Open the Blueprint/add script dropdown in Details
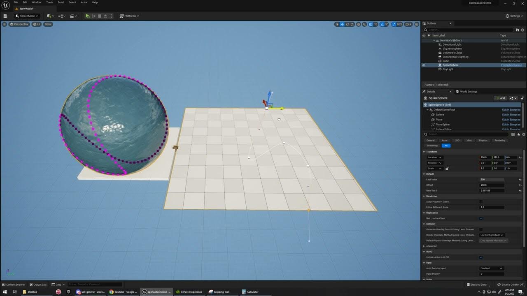The height and width of the screenshot is (296, 527). point(513,98)
